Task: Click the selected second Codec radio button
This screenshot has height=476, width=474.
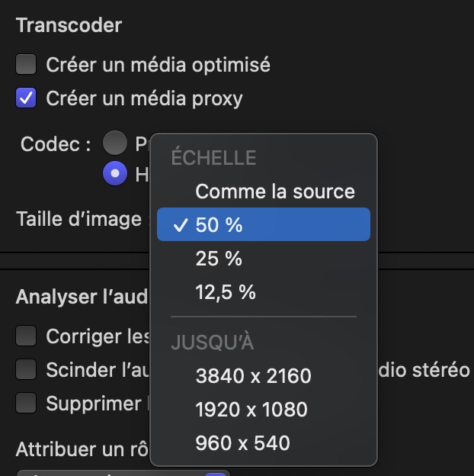Action: pyautogui.click(x=115, y=174)
